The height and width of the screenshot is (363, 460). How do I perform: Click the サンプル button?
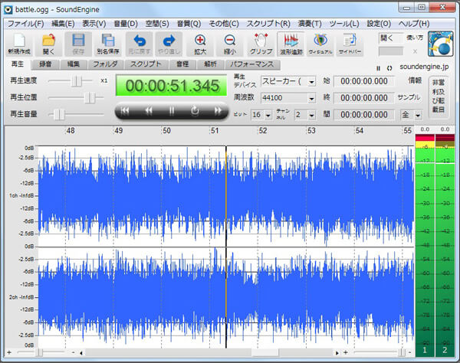pyautogui.click(x=409, y=97)
